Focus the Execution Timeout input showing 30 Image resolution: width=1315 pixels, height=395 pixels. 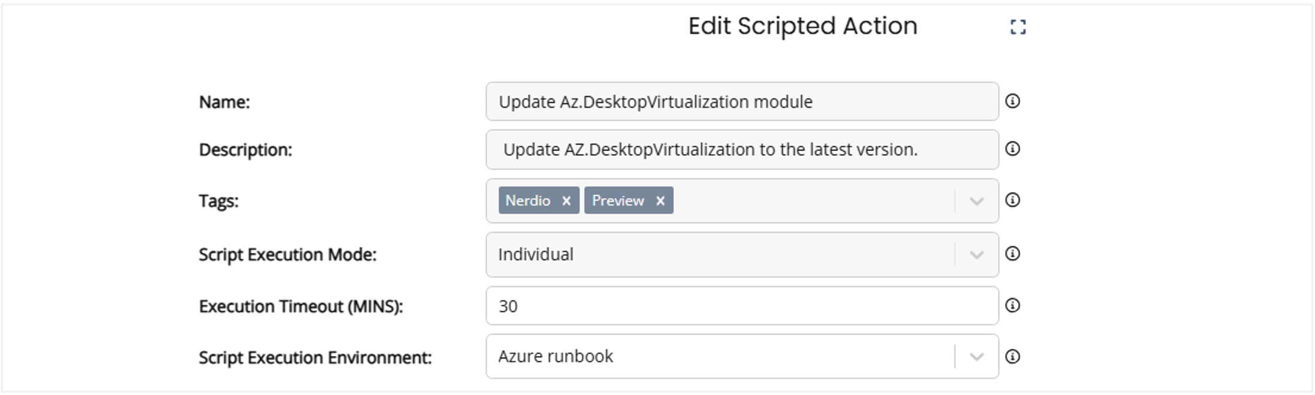[742, 306]
